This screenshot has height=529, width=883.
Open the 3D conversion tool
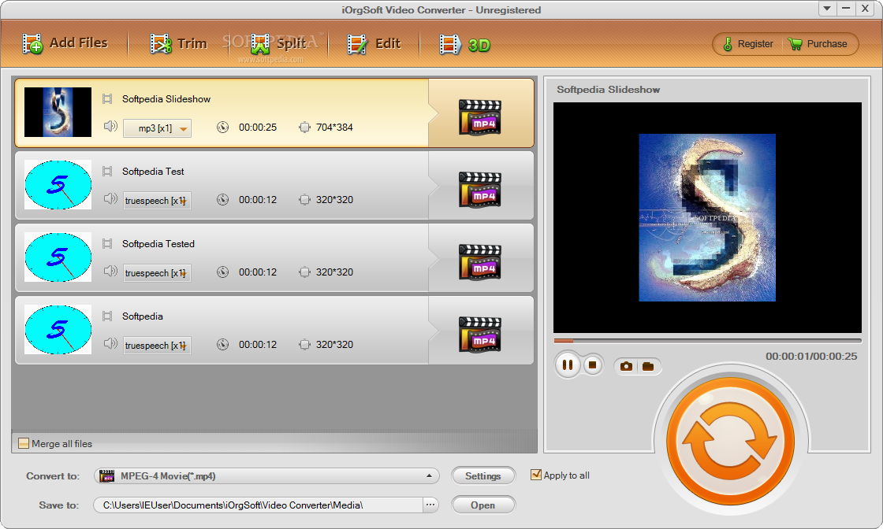pos(464,44)
